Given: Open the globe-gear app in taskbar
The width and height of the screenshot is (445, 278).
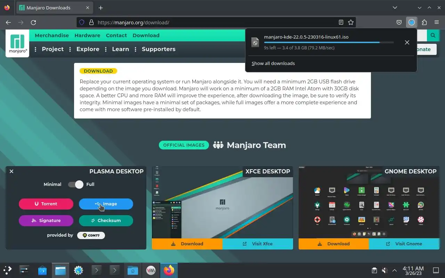Looking at the screenshot, I should click(x=79, y=270).
